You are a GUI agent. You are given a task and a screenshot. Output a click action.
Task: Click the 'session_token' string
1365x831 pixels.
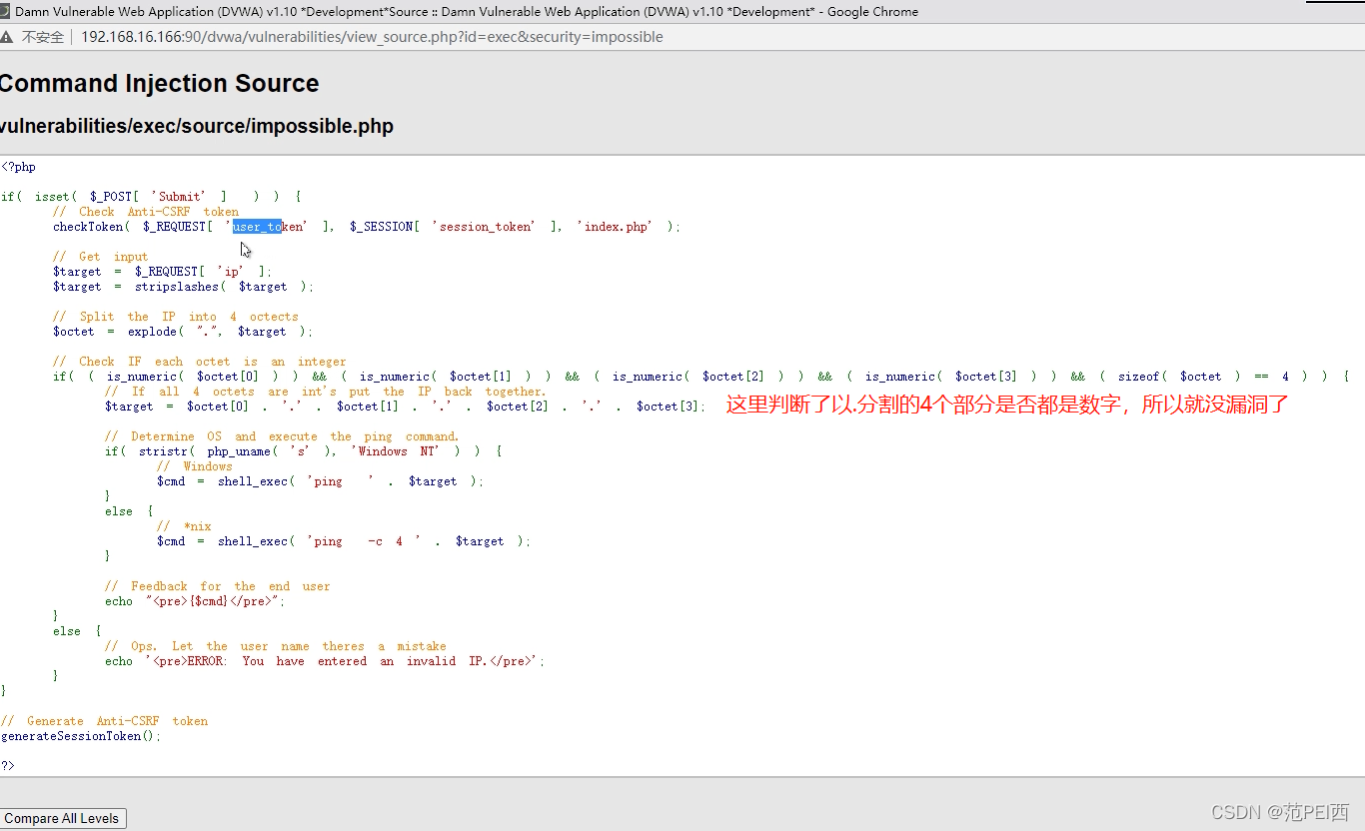pos(487,227)
